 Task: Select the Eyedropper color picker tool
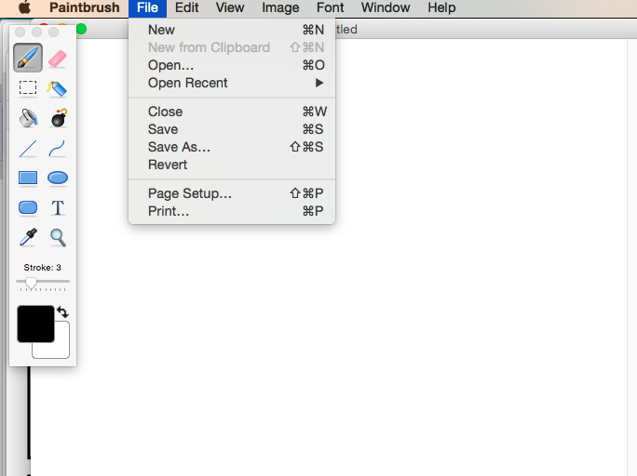tap(28, 237)
